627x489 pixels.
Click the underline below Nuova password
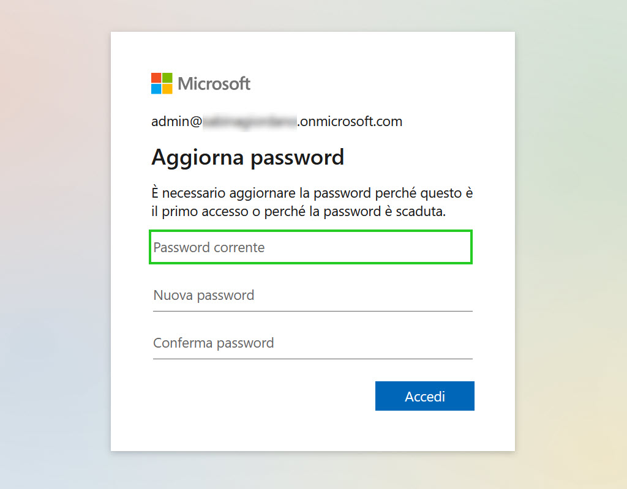click(x=313, y=311)
